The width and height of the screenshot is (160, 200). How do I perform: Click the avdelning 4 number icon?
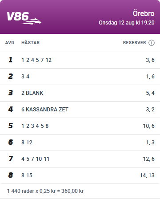click(11, 109)
